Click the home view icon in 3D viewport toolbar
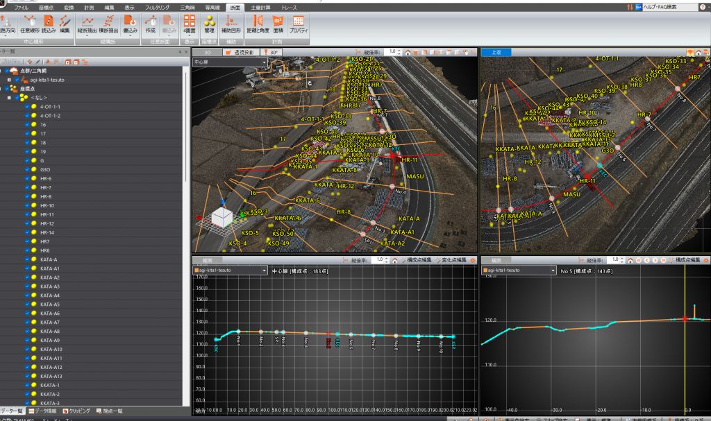Image resolution: width=711 pixels, height=421 pixels. pyautogui.click(x=408, y=53)
